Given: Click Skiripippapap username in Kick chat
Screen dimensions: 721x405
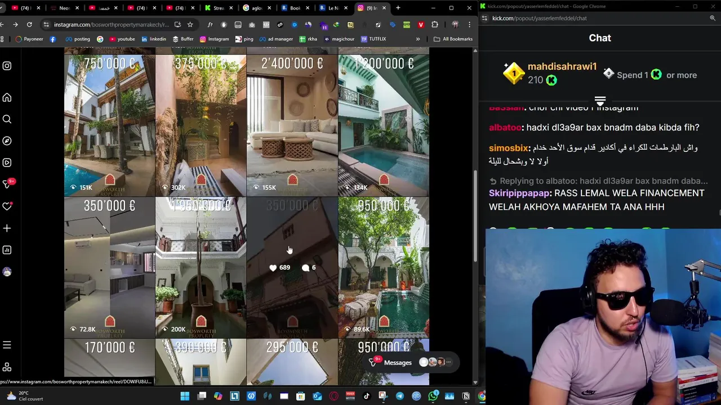Looking at the screenshot, I should point(519,193).
